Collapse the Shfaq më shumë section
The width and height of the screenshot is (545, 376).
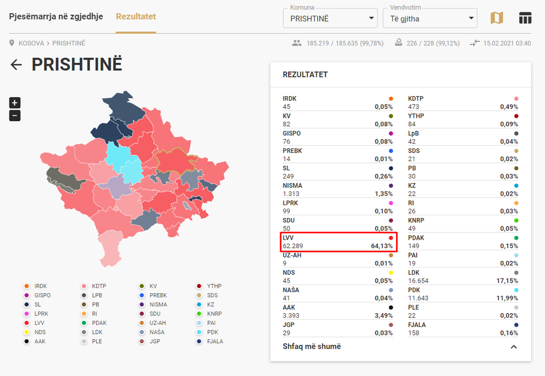click(513, 347)
